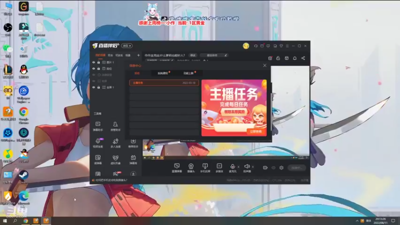Viewport: 400px width, 225px height.
Task: Open the PK tool icon
Action: point(116,174)
